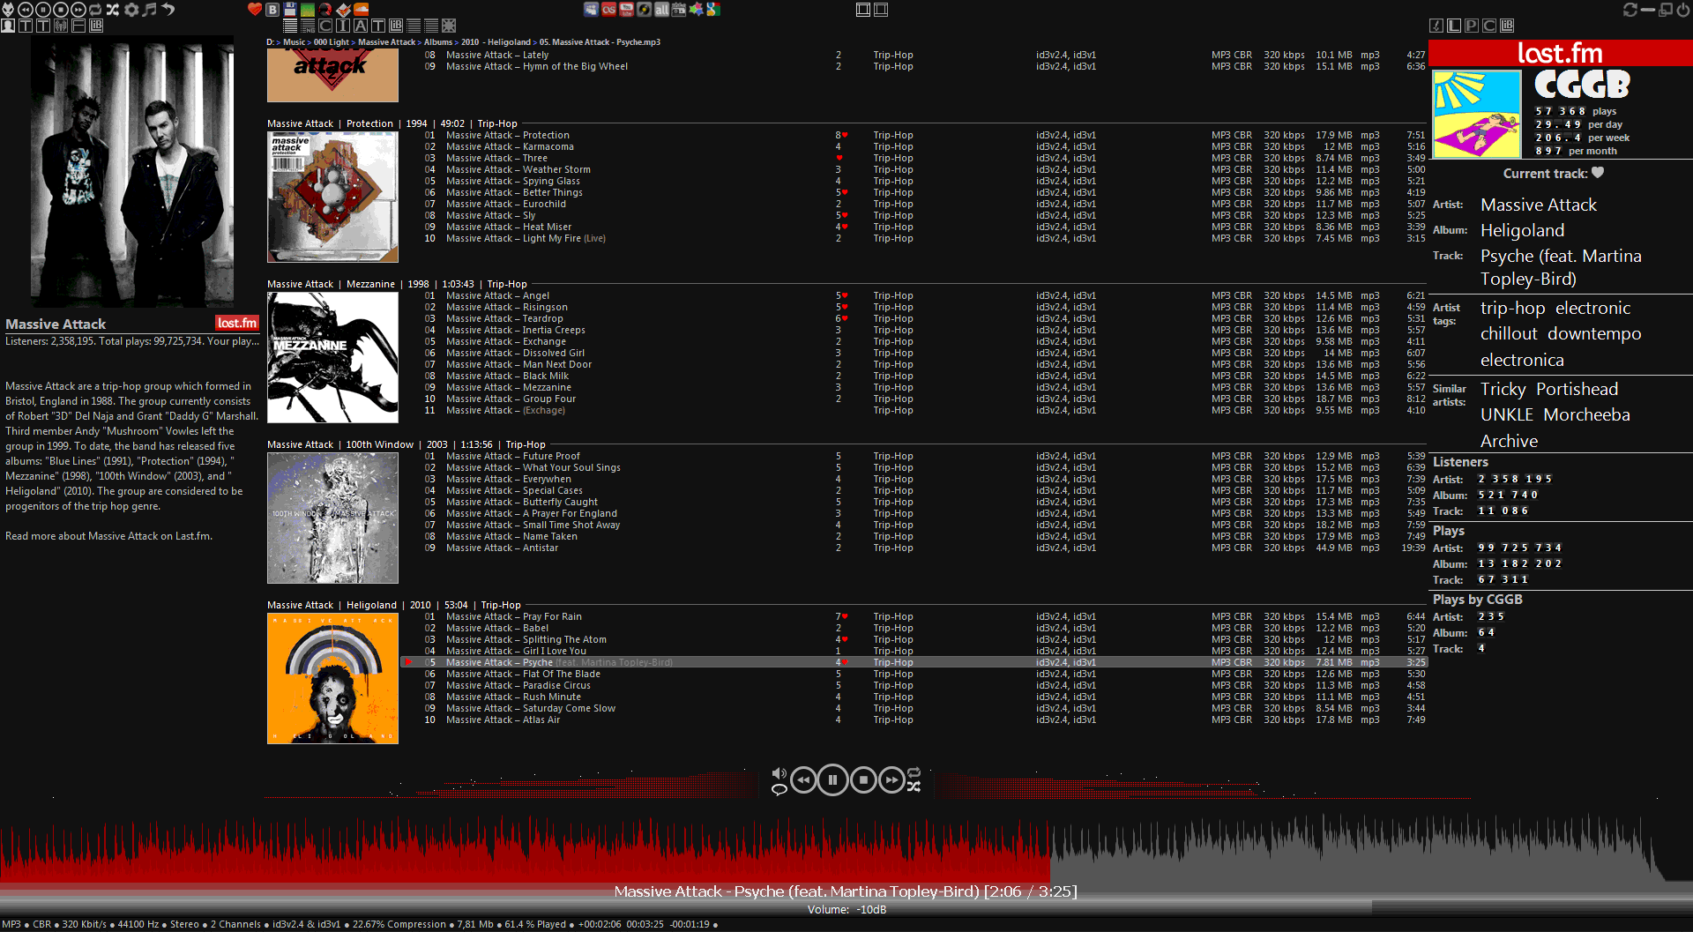Go to previous track with the center button

click(803, 779)
